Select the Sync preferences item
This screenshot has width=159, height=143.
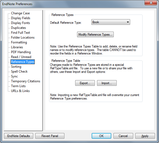14,76
